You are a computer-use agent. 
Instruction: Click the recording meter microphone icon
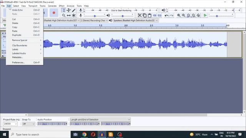pyautogui.click(x=80, y=10)
